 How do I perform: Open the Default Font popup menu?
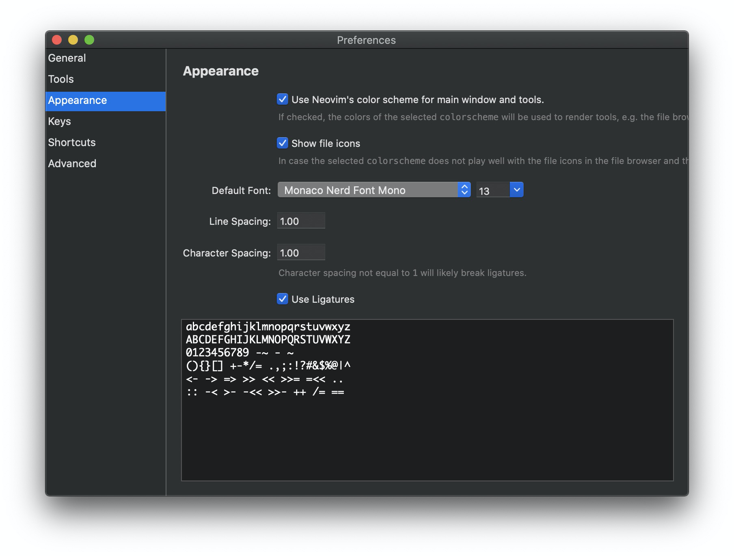(x=374, y=190)
